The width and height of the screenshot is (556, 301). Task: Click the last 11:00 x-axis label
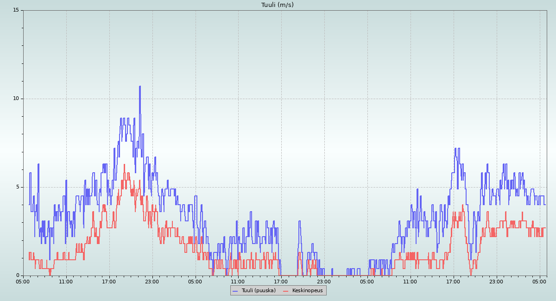pyautogui.click(x=411, y=281)
